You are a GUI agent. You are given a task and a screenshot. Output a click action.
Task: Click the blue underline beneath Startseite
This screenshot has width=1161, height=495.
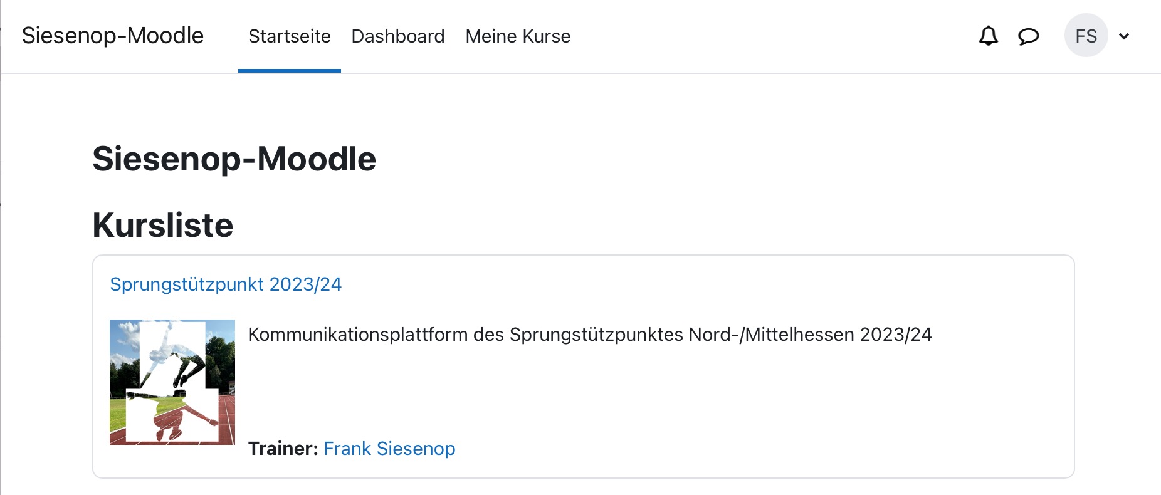pos(290,71)
